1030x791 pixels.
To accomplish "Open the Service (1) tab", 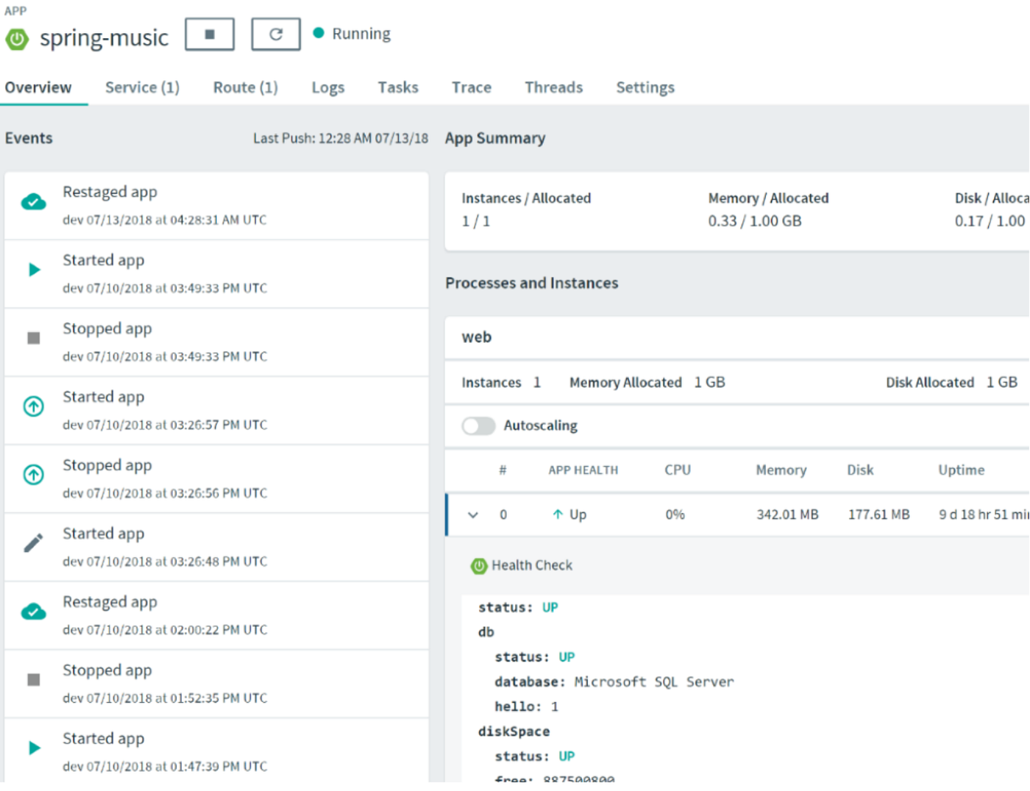I will pos(142,87).
